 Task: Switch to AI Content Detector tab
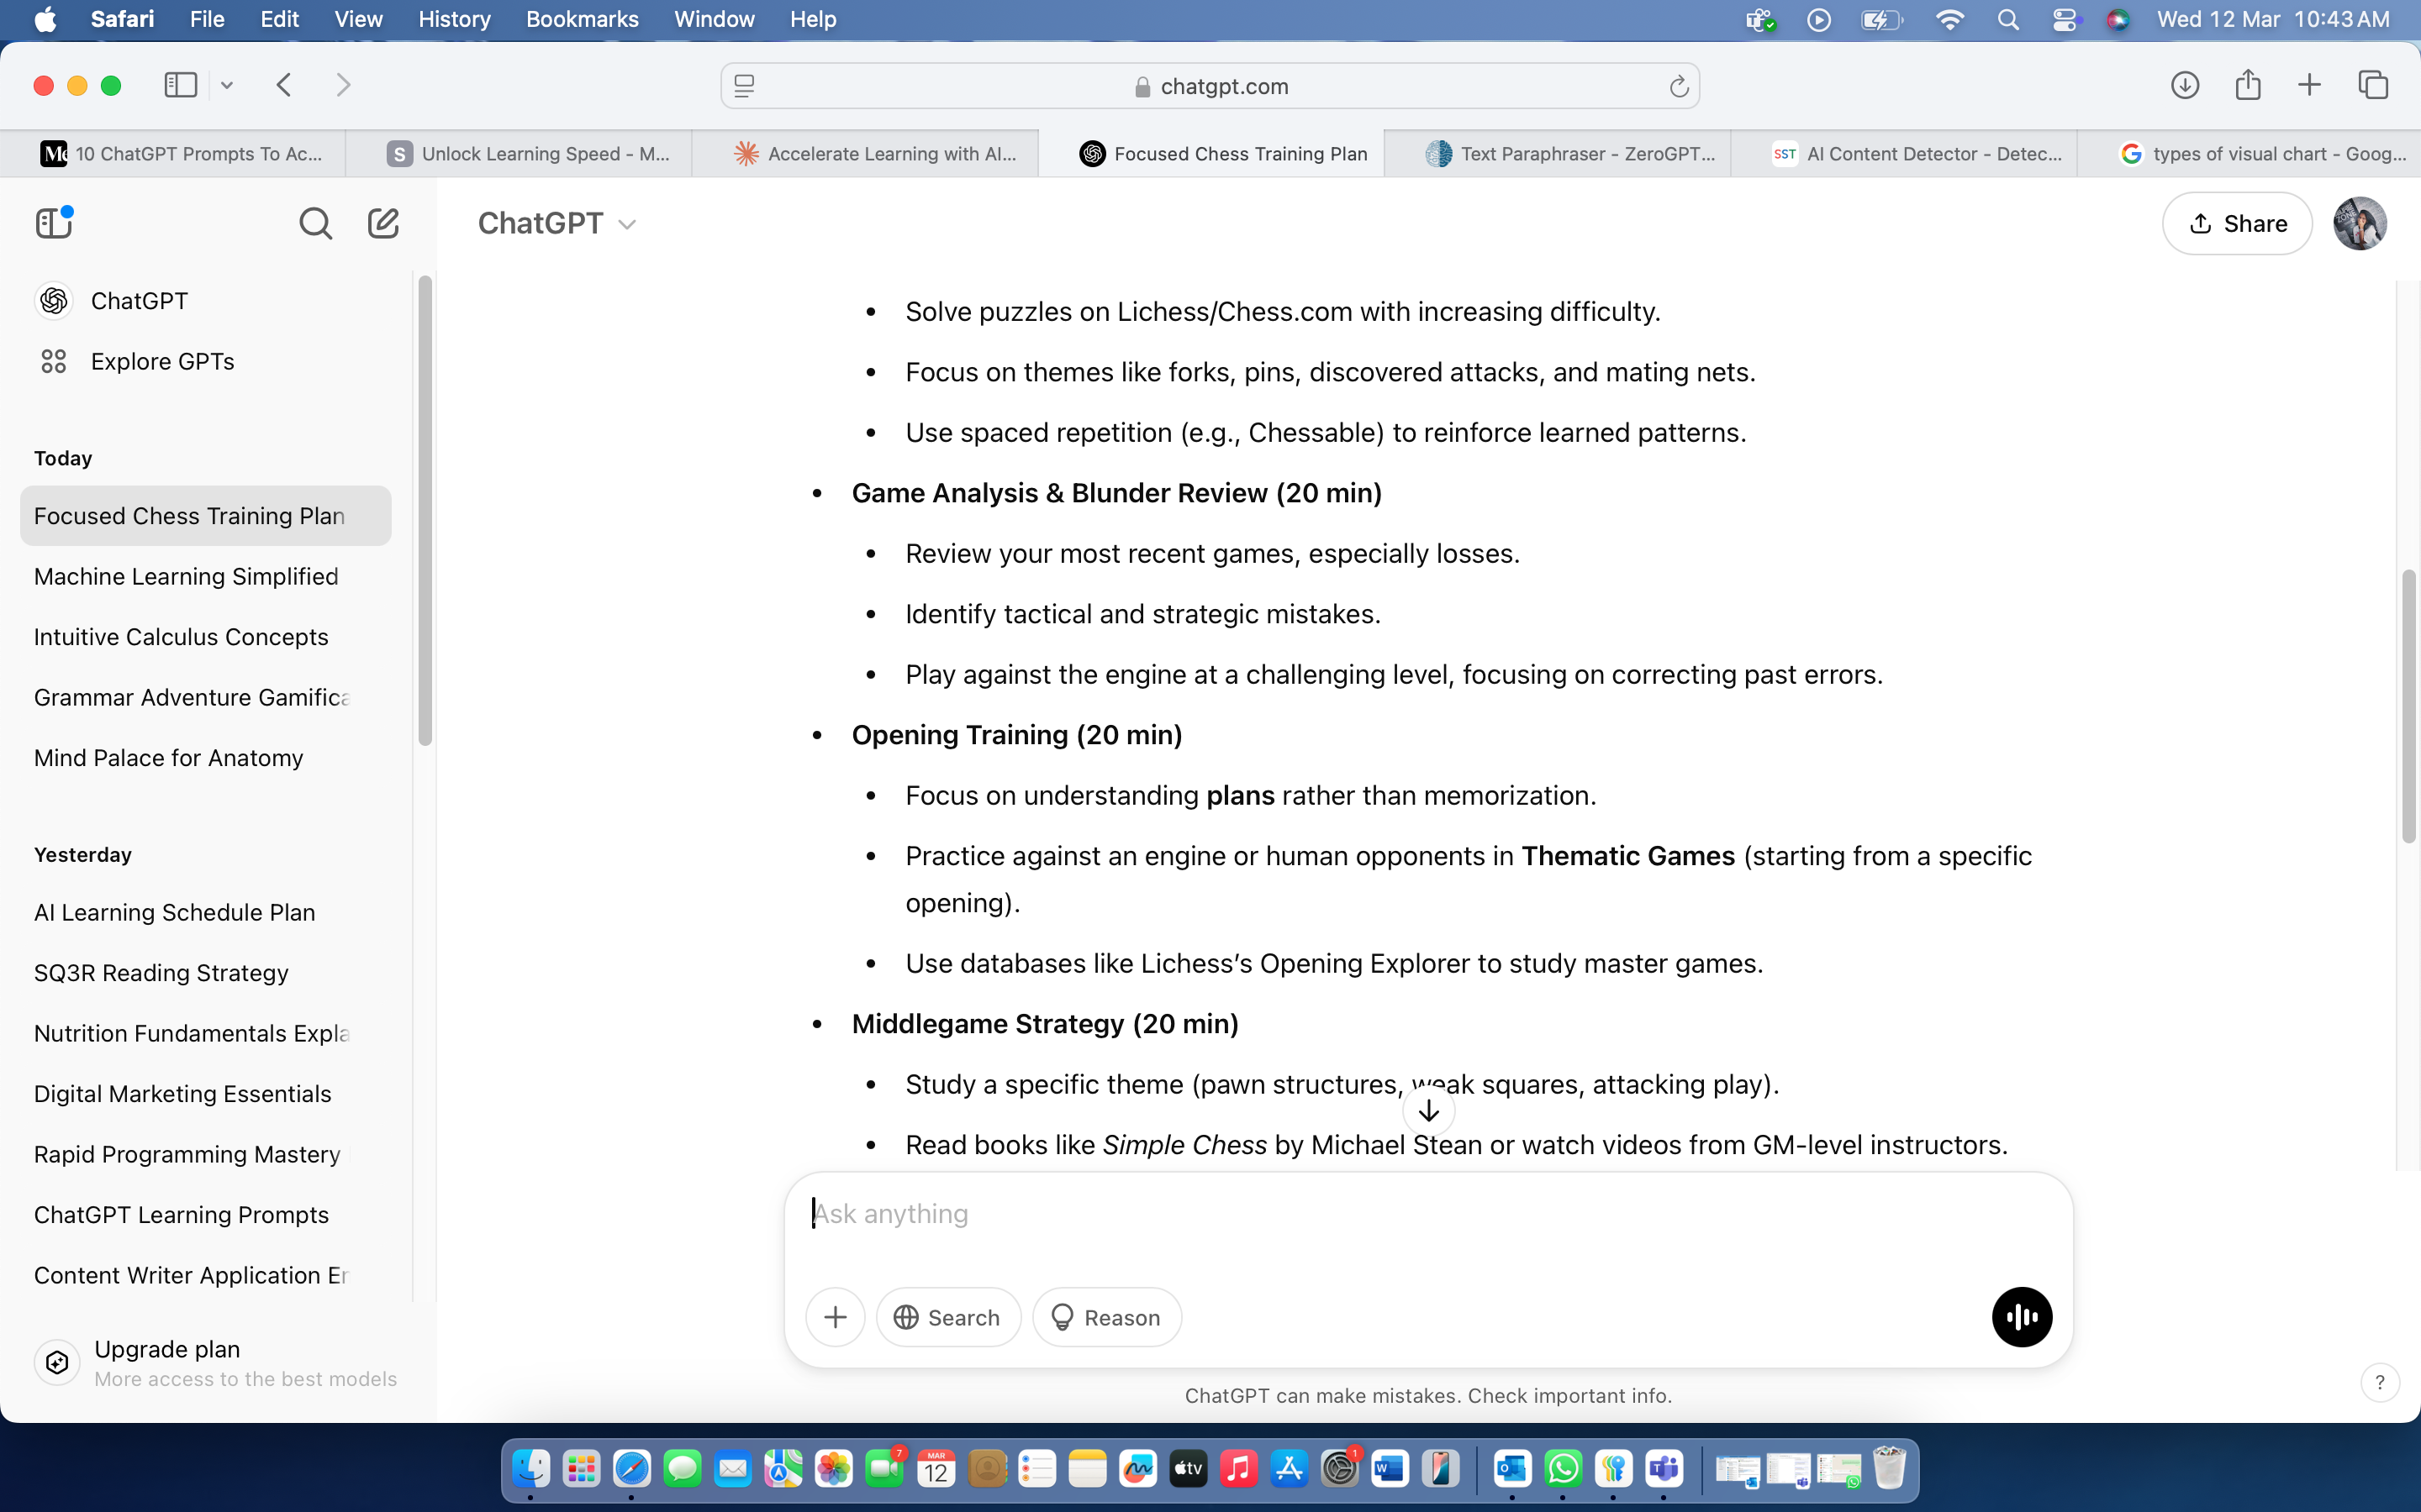(1905, 153)
